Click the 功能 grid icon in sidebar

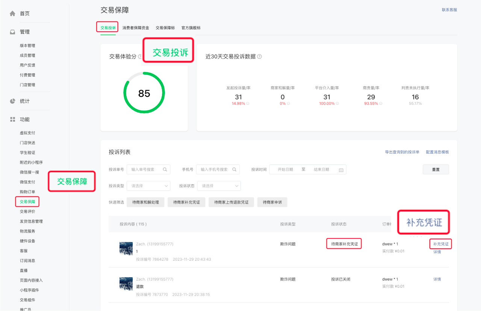click(x=12, y=119)
